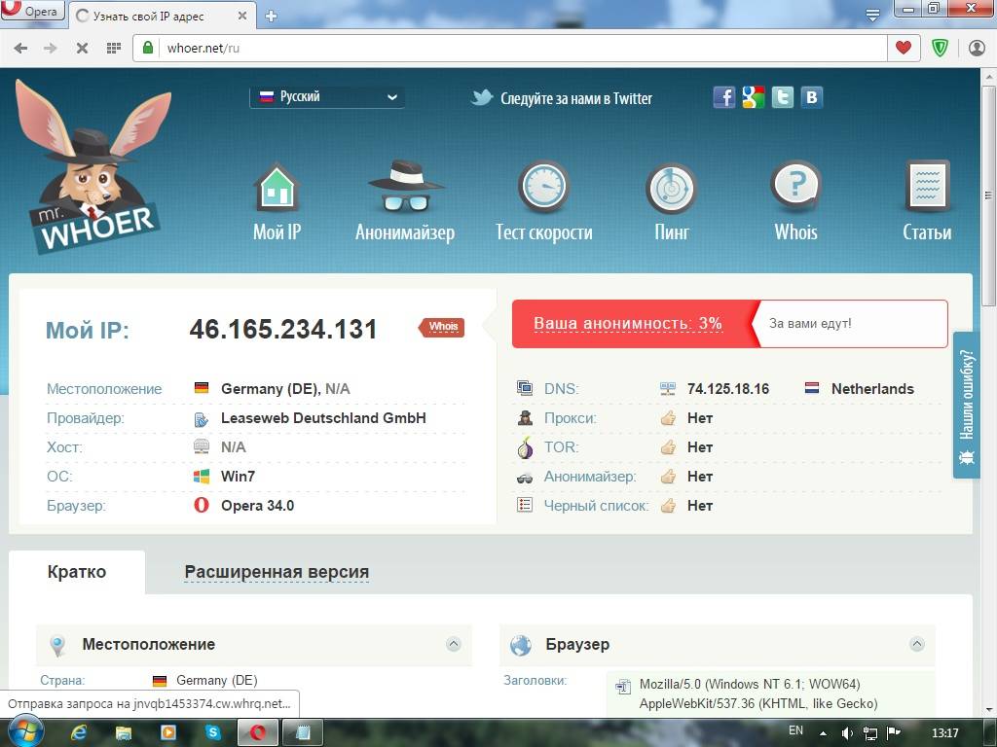Open the VKontakte social icon
997x747 pixels.
811,97
